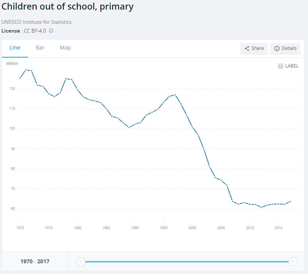Click UNESCO Institute for Statistics source text

click(x=37, y=22)
